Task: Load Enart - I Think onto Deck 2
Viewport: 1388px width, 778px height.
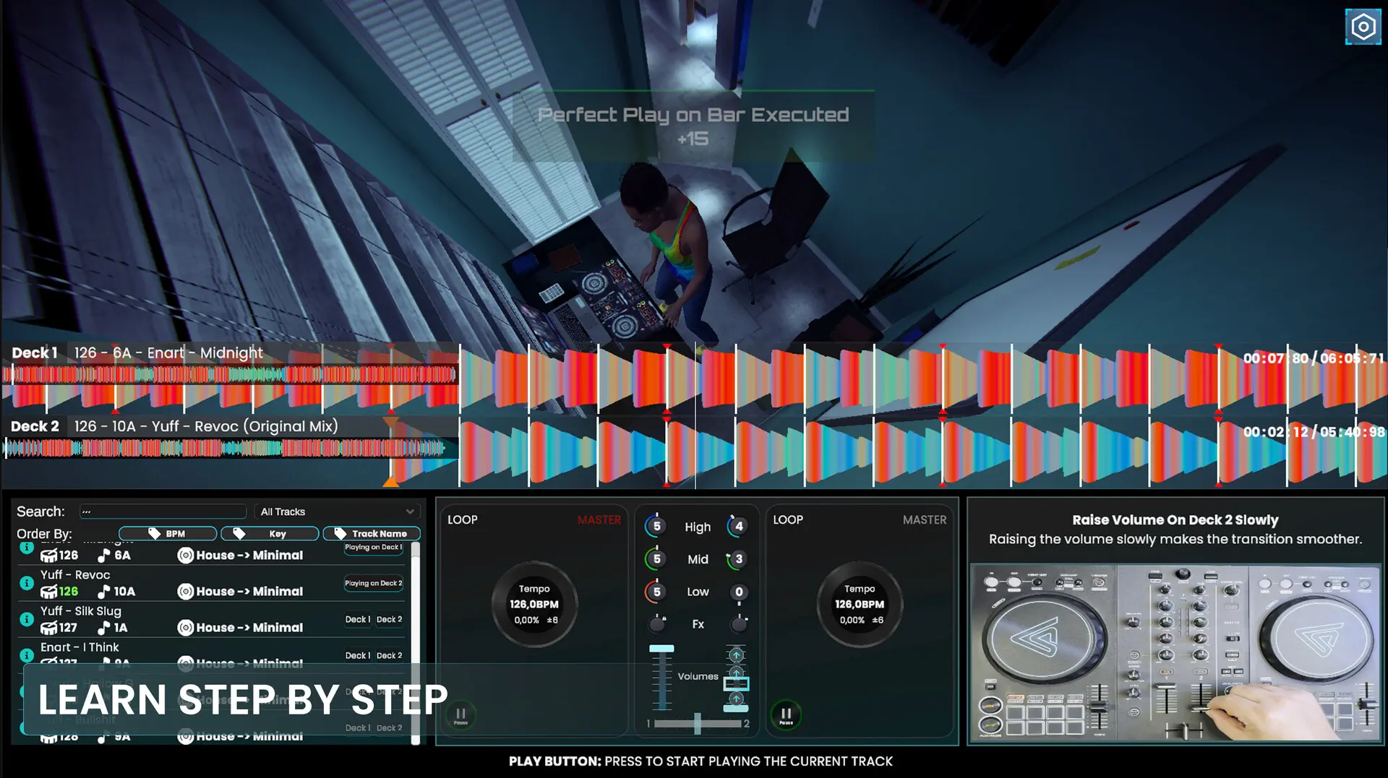Action: (389, 656)
